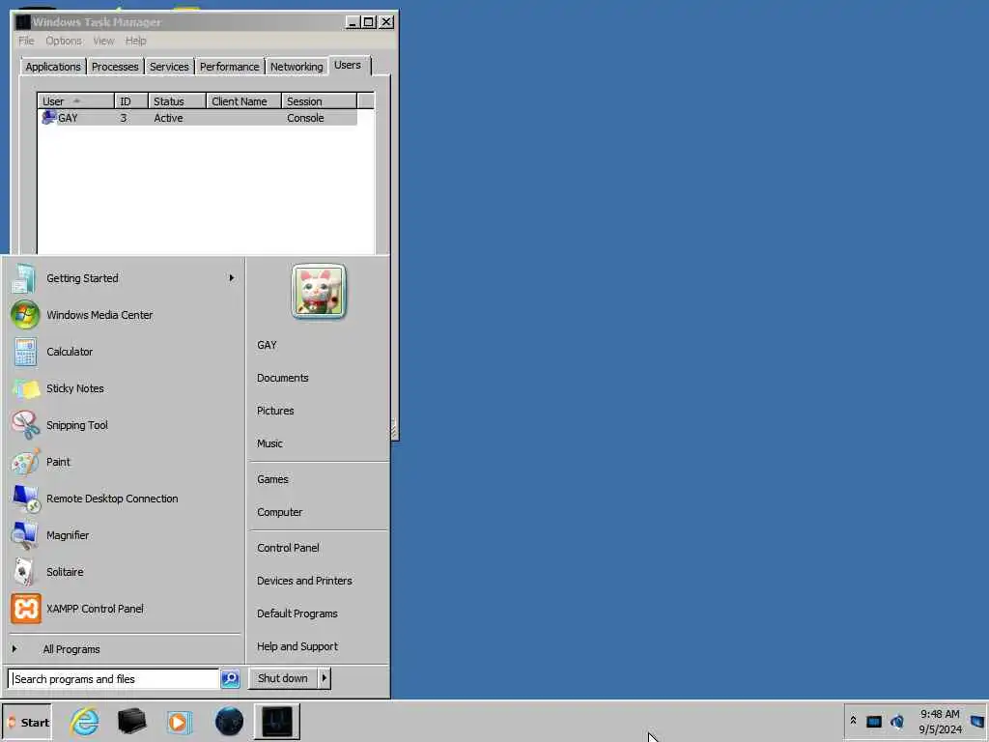Switch to the Applications tab
989x742 pixels.
pyautogui.click(x=53, y=67)
